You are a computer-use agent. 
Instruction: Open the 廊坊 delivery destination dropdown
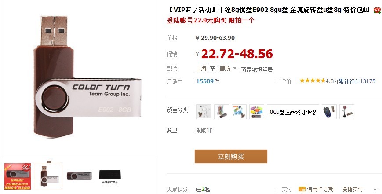click(x=228, y=69)
